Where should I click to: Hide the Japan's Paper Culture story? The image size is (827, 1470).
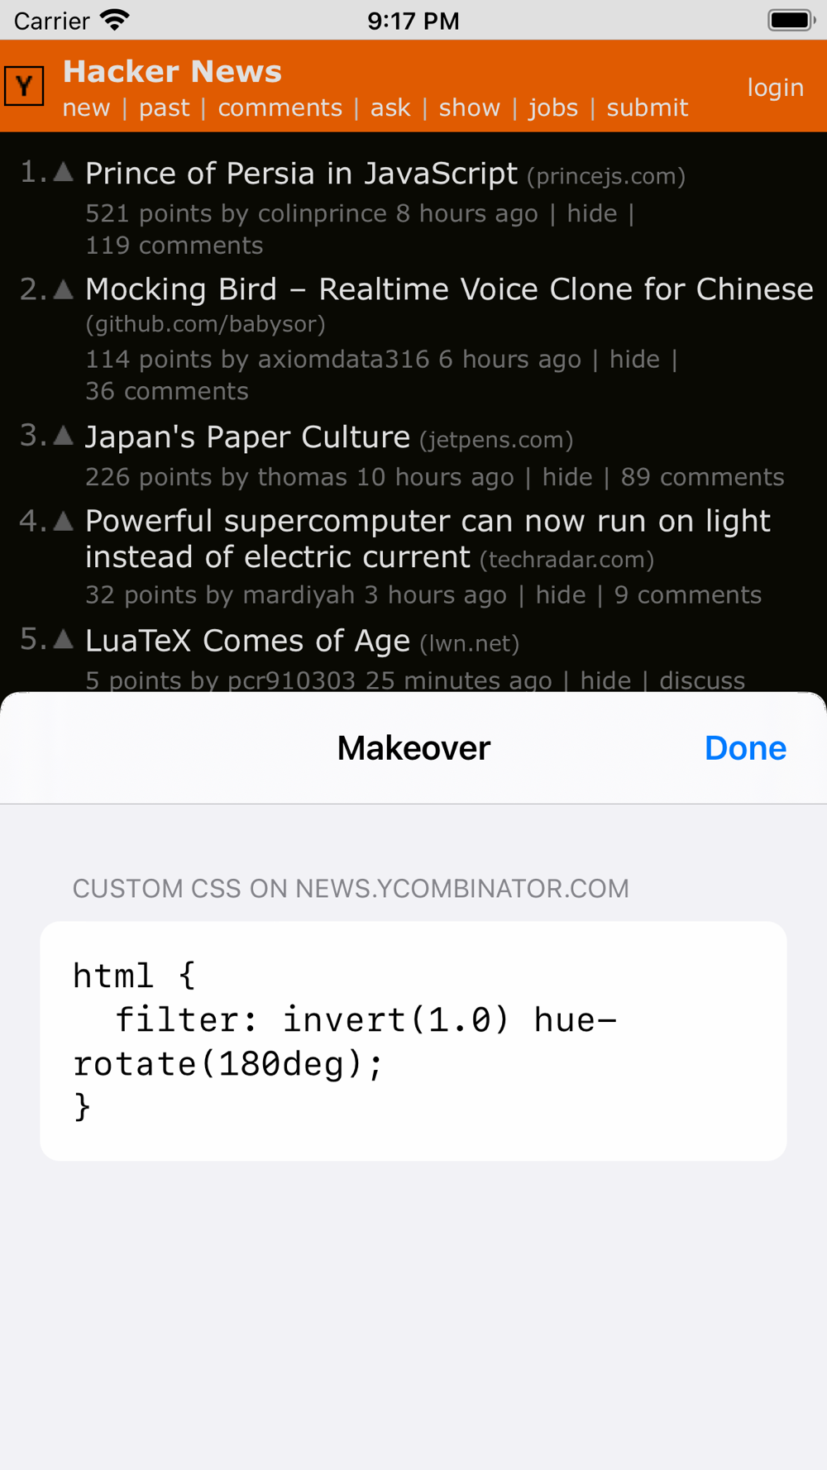point(567,477)
